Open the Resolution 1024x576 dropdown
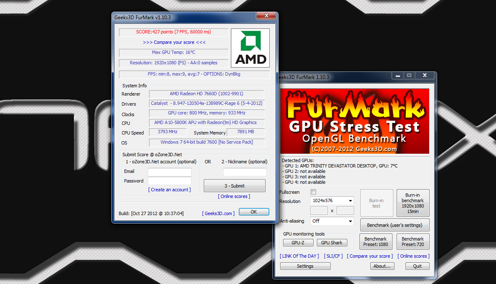The width and height of the screenshot is (496, 284). [332, 200]
